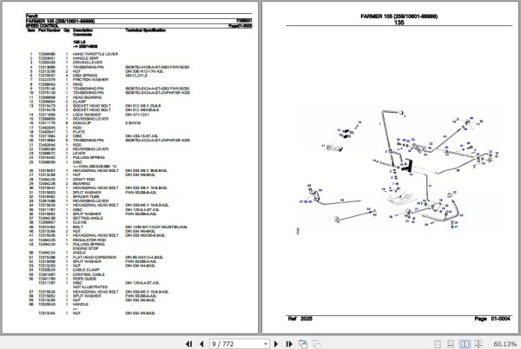Click the ENGINE STOP heading in the parts list
This screenshot has width=521, height=349.
click(86, 248)
